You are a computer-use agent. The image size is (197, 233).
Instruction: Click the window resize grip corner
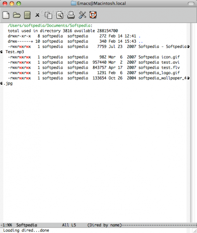click(195, 231)
